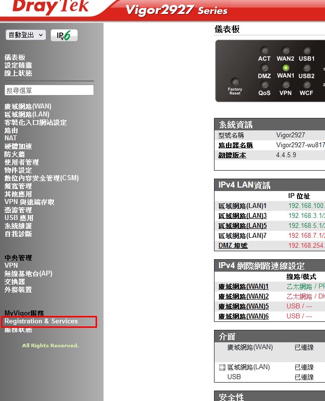Screen dimensions: 325x401
Task: Open the 自動登出 dropdown
Action: point(26,35)
